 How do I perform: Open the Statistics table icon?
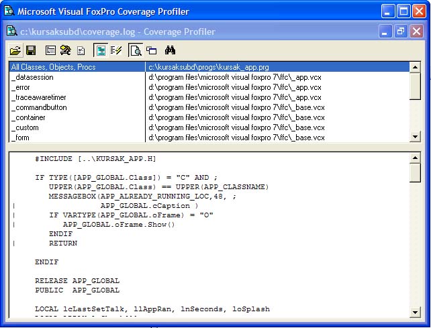click(50, 50)
